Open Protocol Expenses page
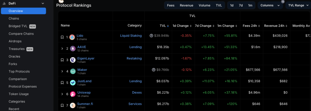The height and width of the screenshot is (111, 311). pos(22,86)
